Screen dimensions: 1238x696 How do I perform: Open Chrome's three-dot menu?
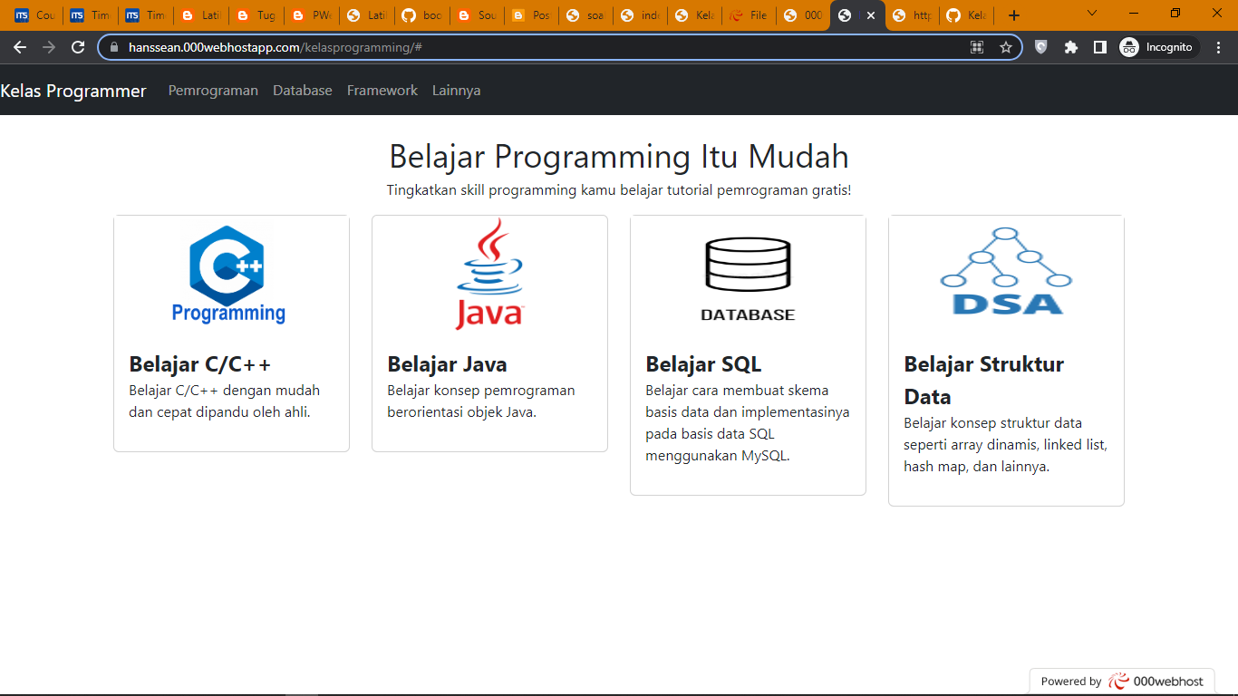[1219, 47]
